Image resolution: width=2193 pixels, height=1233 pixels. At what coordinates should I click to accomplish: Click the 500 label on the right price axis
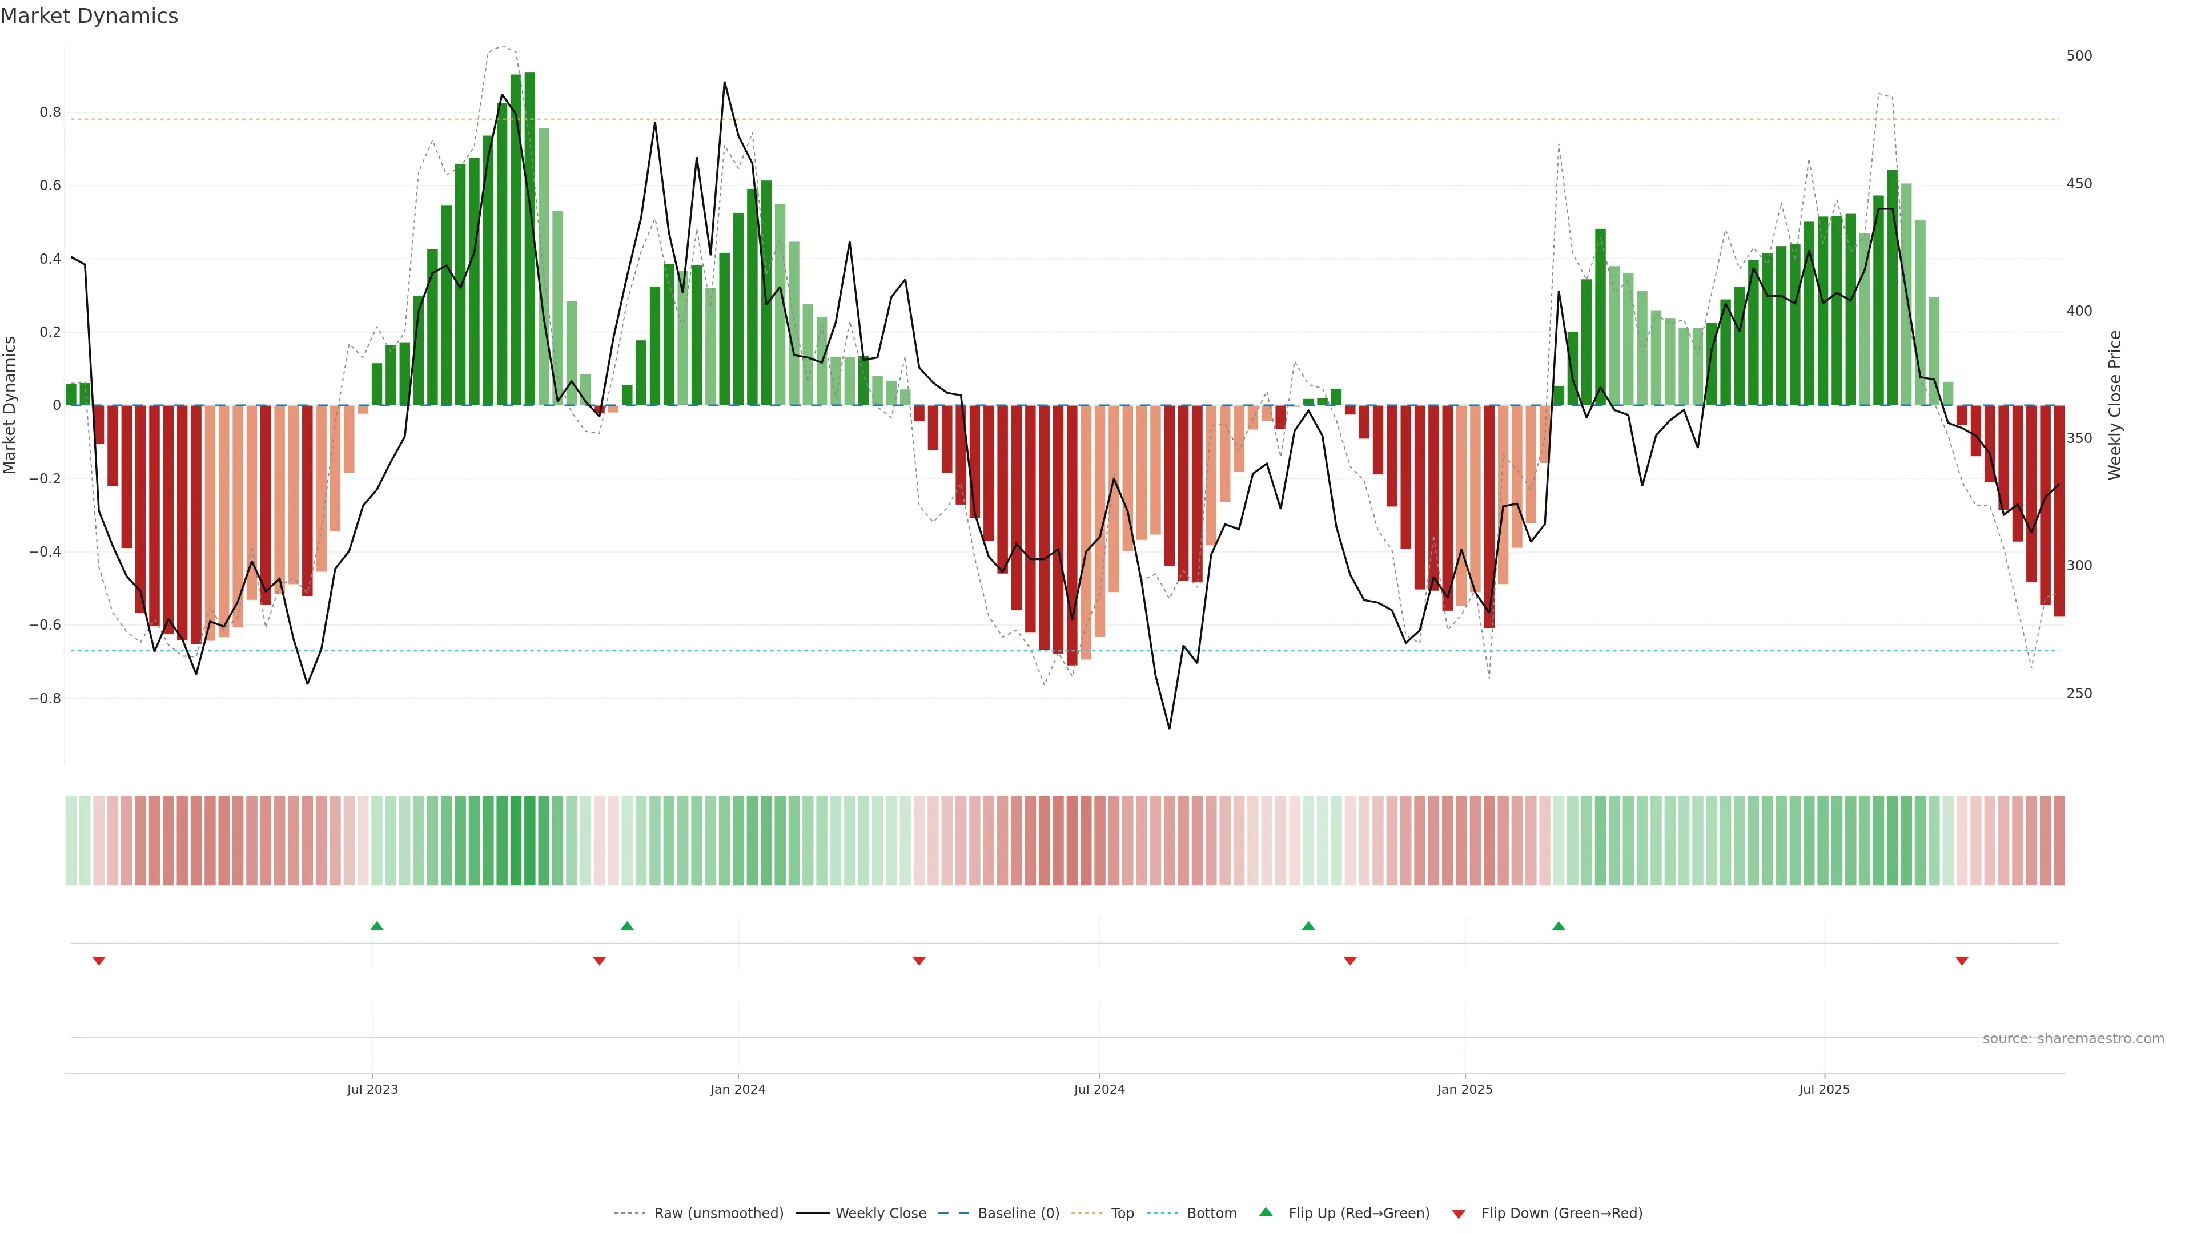pyautogui.click(x=2079, y=56)
